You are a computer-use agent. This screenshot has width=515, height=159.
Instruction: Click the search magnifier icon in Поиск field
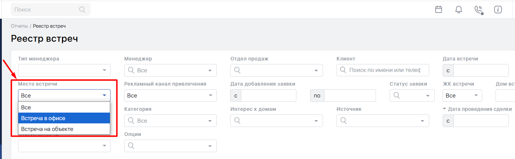(82, 10)
